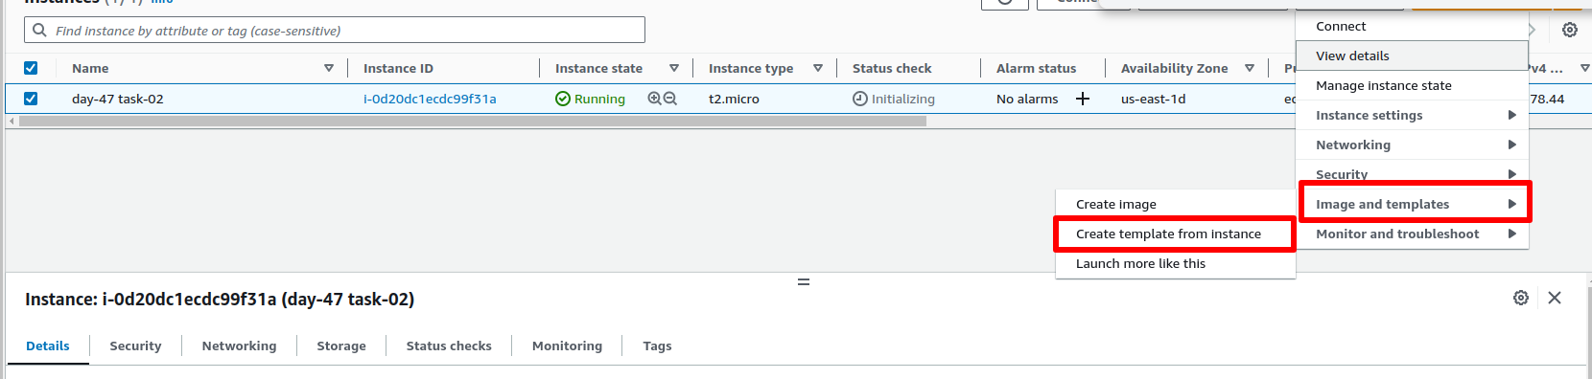Image resolution: width=1592 pixels, height=379 pixels.
Task: Click the Initializing status check icon
Action: click(860, 99)
